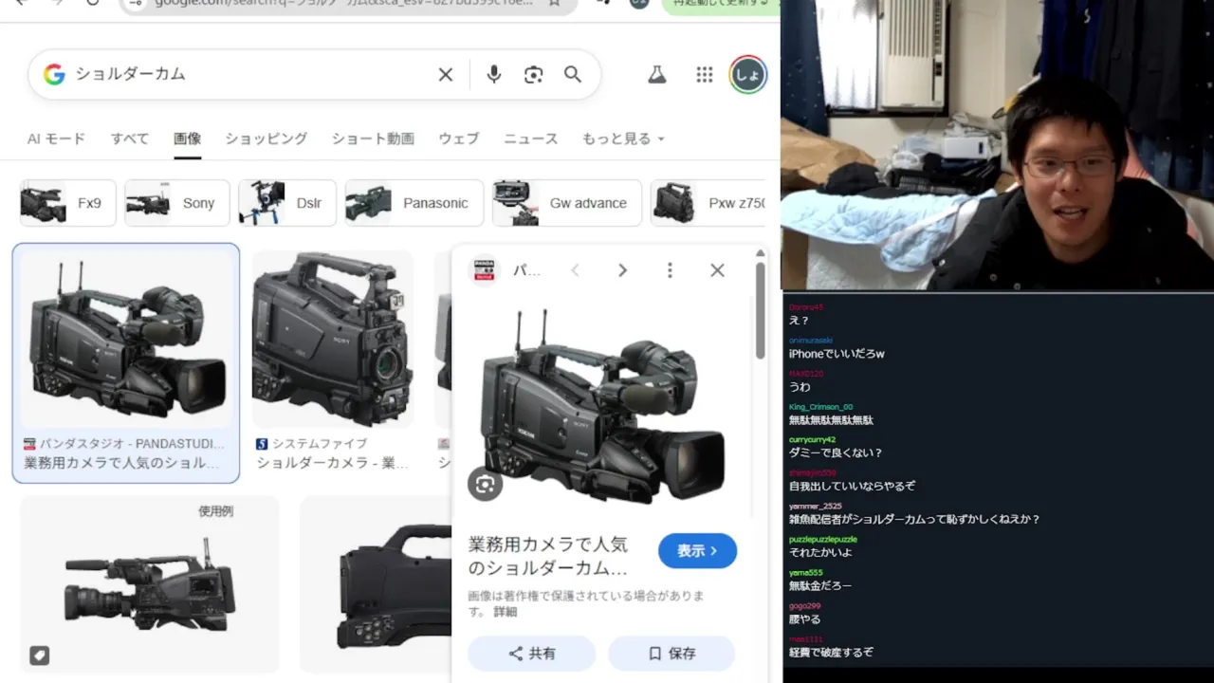Click the search query text field
Screen dimensions: 1214x683
coord(251,75)
